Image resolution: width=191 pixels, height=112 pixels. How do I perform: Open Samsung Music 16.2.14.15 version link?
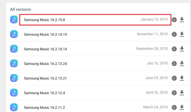[46, 34]
